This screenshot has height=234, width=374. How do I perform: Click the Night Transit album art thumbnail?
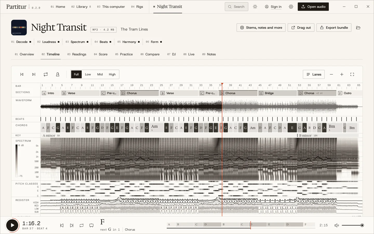pos(19,28)
